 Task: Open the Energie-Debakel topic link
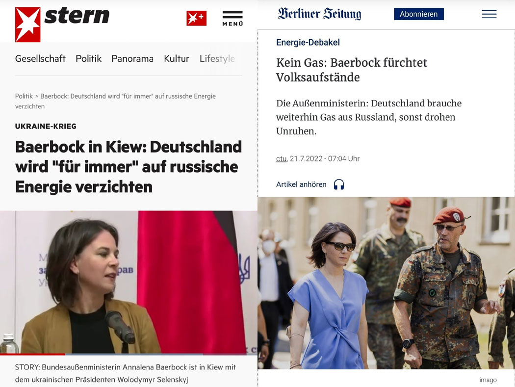coord(308,42)
